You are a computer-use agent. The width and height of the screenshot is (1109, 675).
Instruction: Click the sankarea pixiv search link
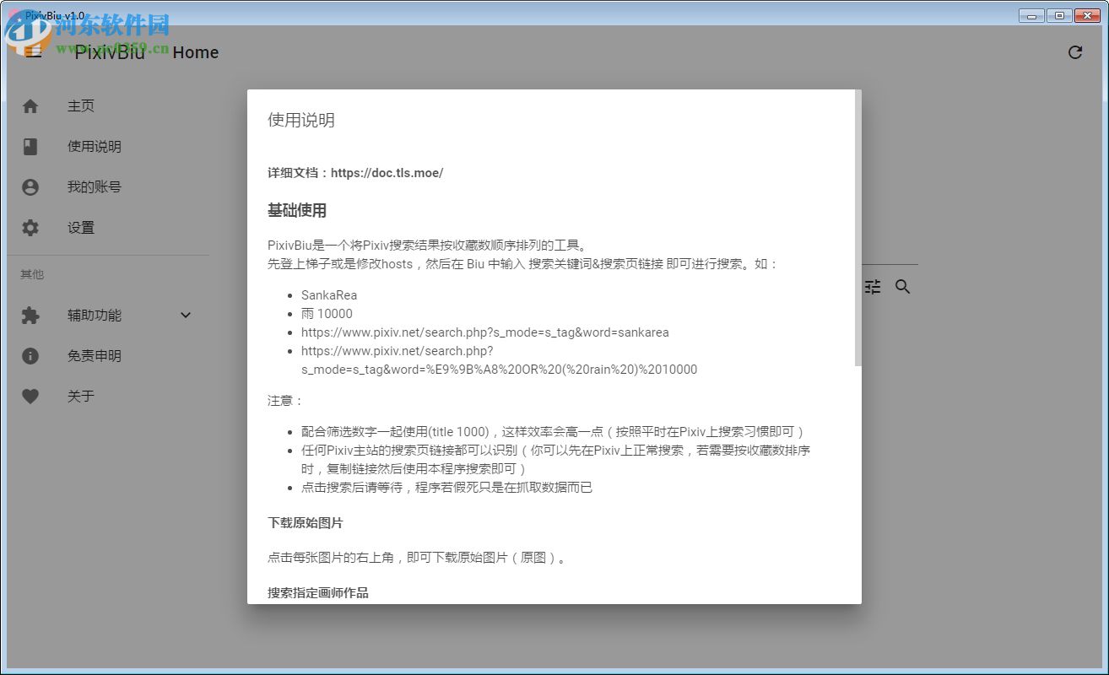click(x=484, y=332)
